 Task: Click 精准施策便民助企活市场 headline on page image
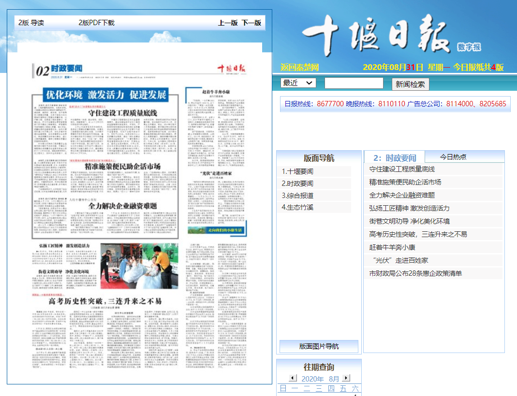123,167
